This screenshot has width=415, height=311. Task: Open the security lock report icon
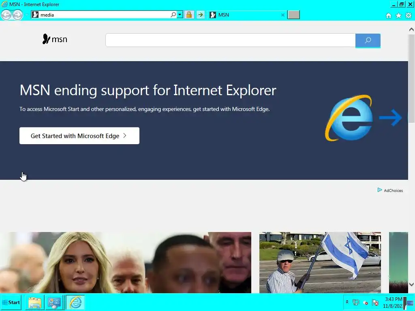[189, 15]
